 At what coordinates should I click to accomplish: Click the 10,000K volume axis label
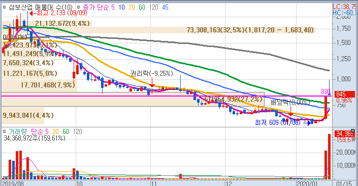[346, 165]
